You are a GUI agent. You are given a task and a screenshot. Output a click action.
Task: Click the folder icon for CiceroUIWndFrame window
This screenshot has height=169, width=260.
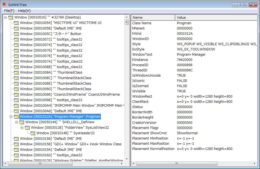coord(16,95)
